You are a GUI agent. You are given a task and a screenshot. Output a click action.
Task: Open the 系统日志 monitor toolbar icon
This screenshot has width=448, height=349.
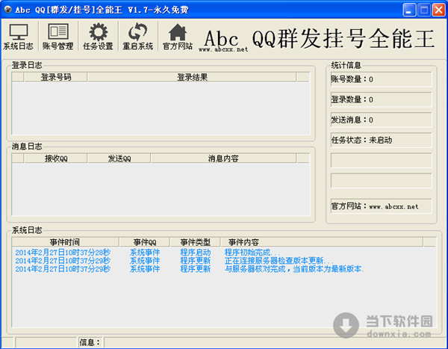(18, 37)
